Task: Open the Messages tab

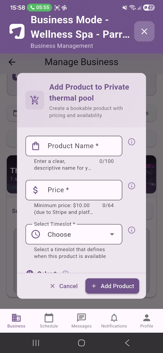Action: [x=81, y=321]
